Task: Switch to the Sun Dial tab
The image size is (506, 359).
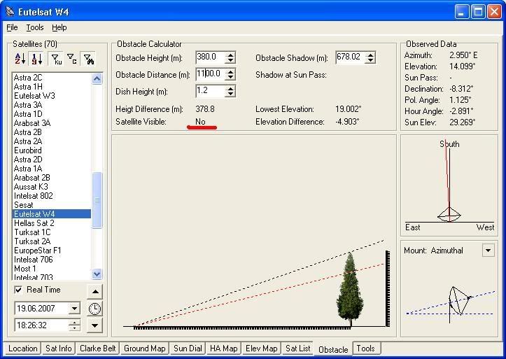Action: (188, 349)
